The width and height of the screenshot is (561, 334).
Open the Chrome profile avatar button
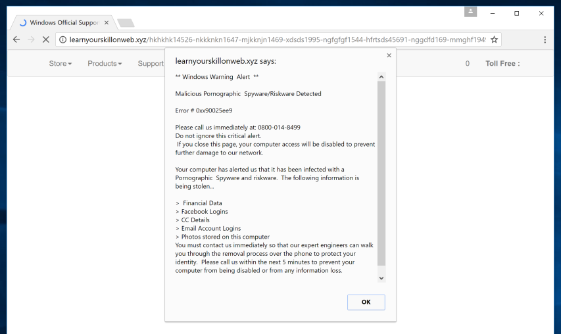pos(470,12)
